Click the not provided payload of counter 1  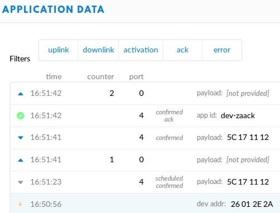[248, 159]
